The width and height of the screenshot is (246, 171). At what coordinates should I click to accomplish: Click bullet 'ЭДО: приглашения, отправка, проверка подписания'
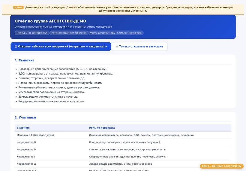point(66,74)
